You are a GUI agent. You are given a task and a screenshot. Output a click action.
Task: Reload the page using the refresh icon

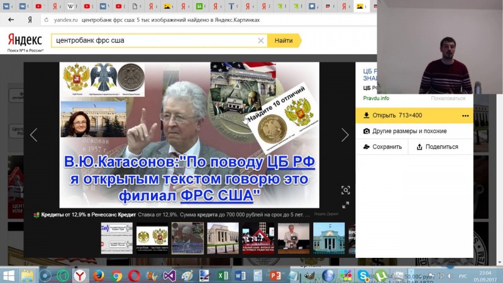point(47,20)
